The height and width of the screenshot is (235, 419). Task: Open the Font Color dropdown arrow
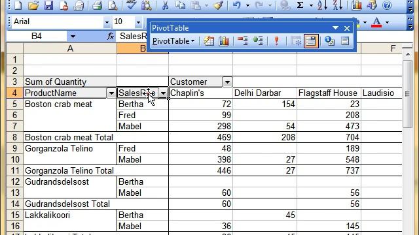[x=387, y=22]
